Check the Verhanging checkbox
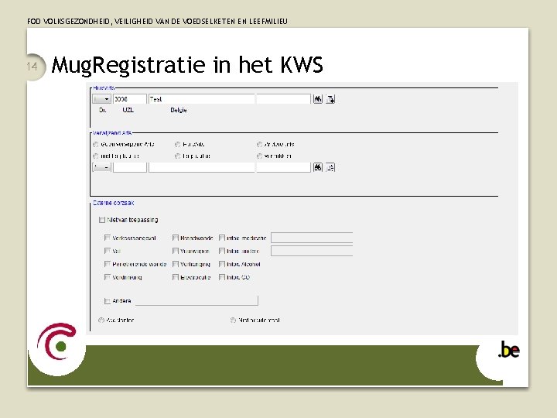The height and width of the screenshot is (418, 557). tap(175, 264)
